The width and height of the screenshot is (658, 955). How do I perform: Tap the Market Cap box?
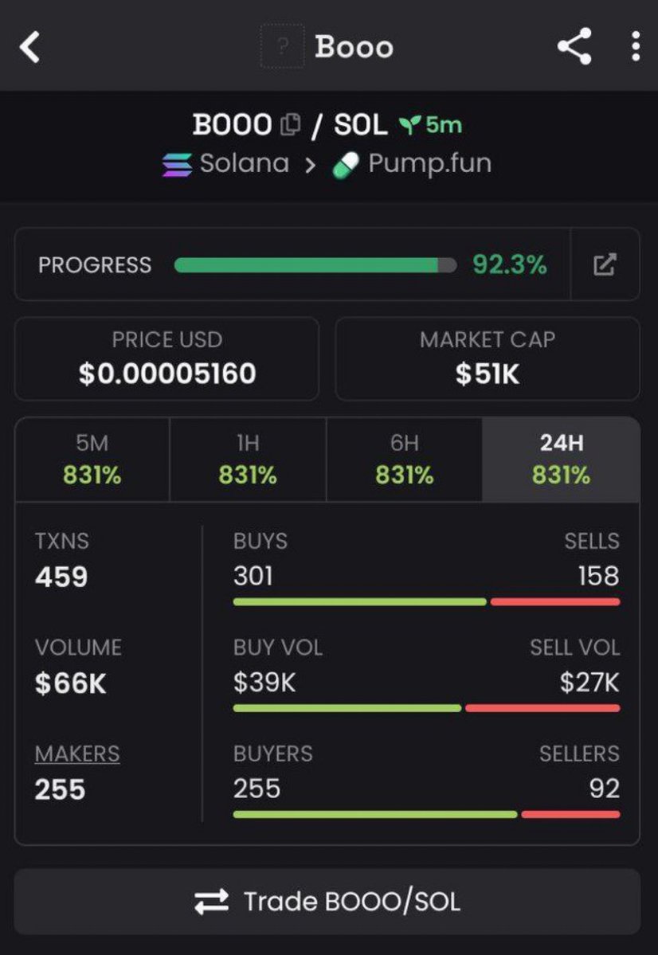tap(487, 358)
